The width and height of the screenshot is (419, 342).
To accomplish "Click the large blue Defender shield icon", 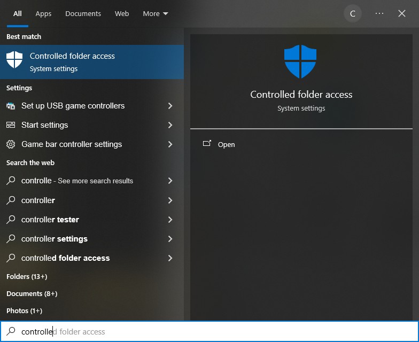I will (300, 61).
